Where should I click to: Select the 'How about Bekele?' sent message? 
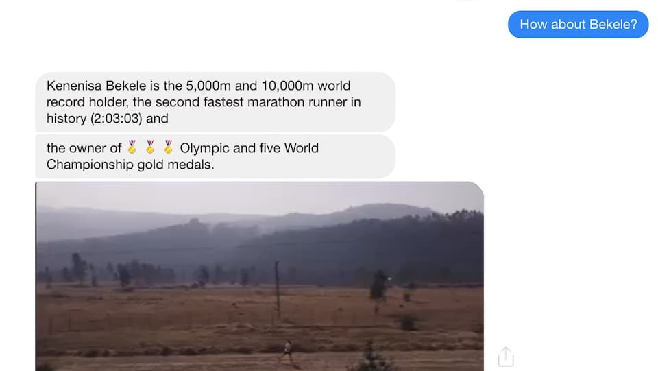click(578, 24)
